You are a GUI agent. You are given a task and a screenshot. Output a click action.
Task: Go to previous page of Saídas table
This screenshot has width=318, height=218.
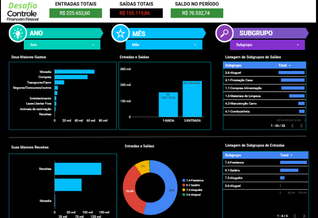292,126
